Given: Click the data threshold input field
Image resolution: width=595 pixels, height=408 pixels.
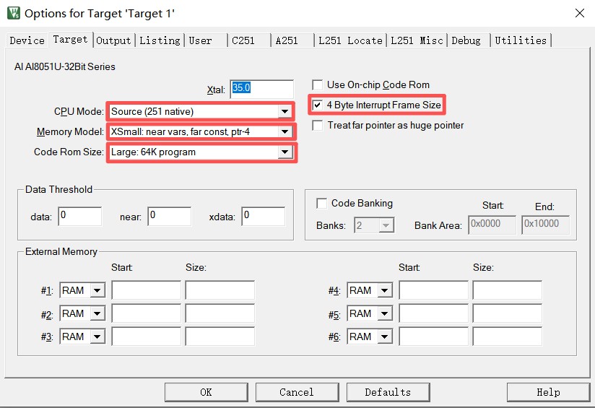Looking at the screenshot, I should 79,217.
